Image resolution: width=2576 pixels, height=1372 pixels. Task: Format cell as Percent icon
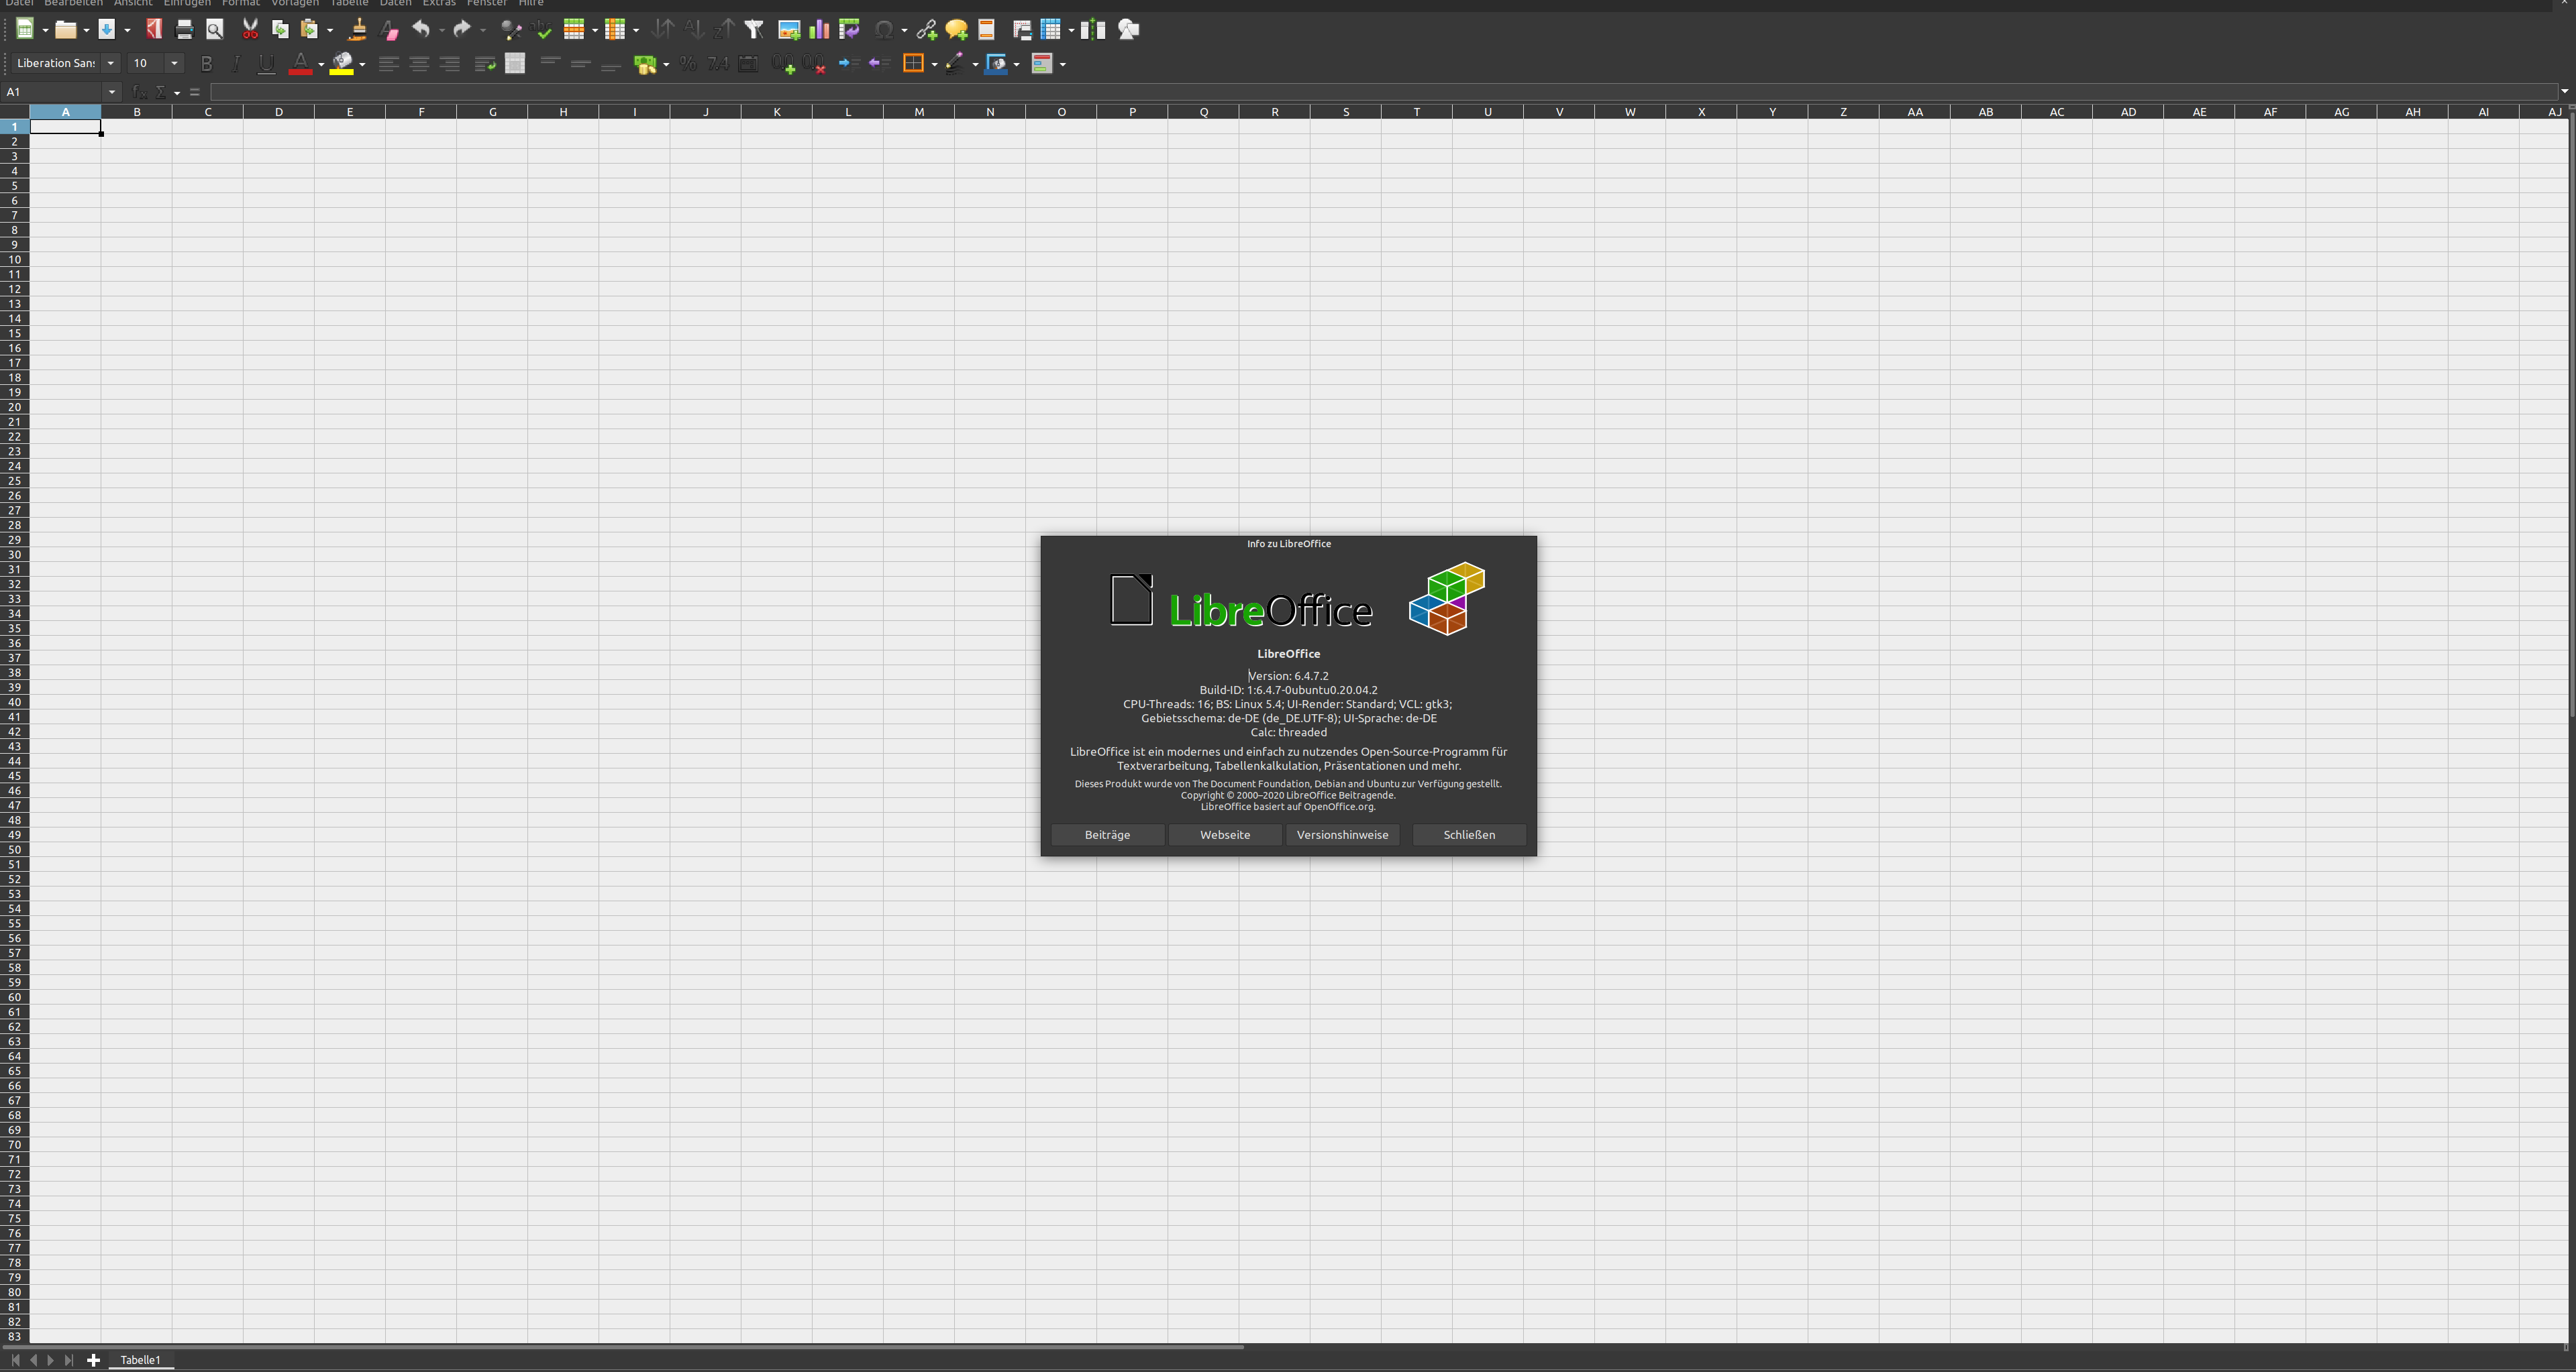click(x=688, y=64)
